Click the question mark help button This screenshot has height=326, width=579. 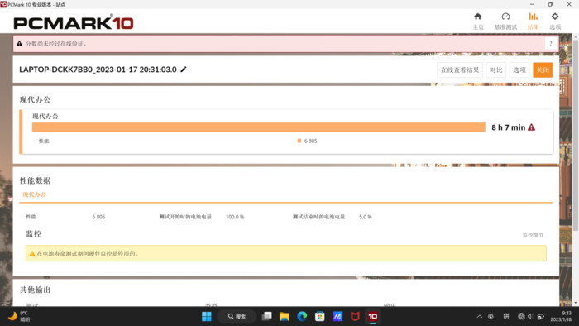click(x=551, y=44)
